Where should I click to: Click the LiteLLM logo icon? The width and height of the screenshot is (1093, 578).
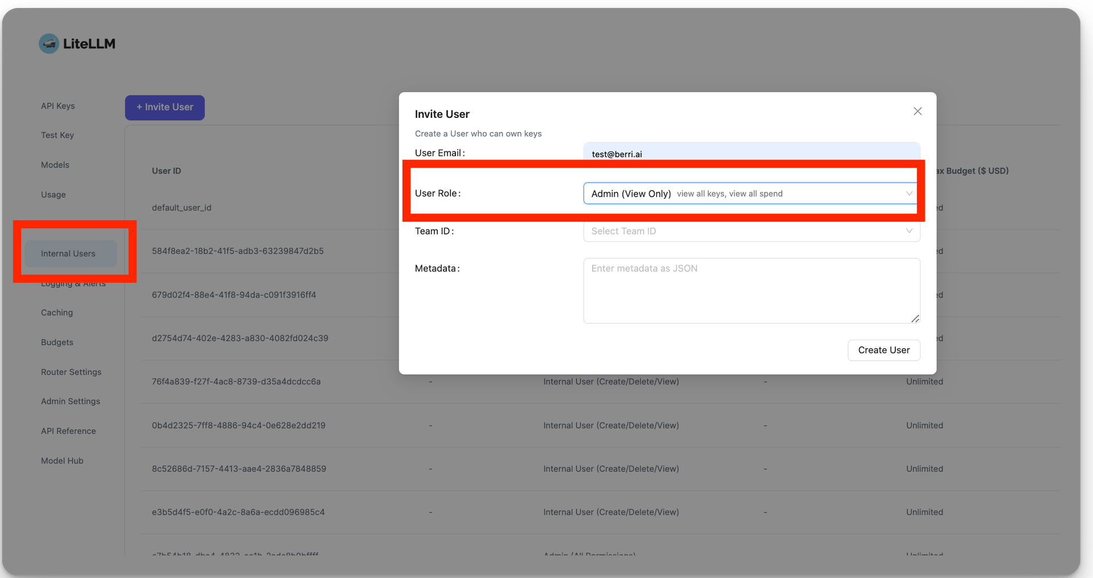pyautogui.click(x=49, y=43)
